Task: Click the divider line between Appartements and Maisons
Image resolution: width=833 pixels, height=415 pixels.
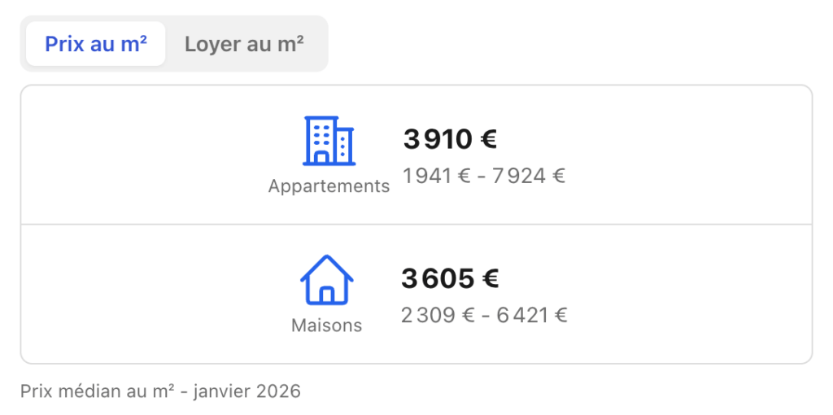Action: point(416,224)
